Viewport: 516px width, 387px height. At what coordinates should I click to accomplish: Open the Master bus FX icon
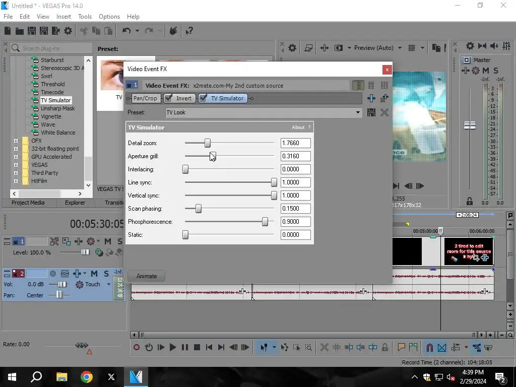[465, 71]
